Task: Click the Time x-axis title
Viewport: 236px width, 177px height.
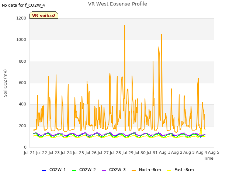Action: tap(209, 158)
